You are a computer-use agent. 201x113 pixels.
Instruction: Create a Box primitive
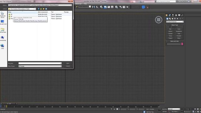click(x=170, y=29)
